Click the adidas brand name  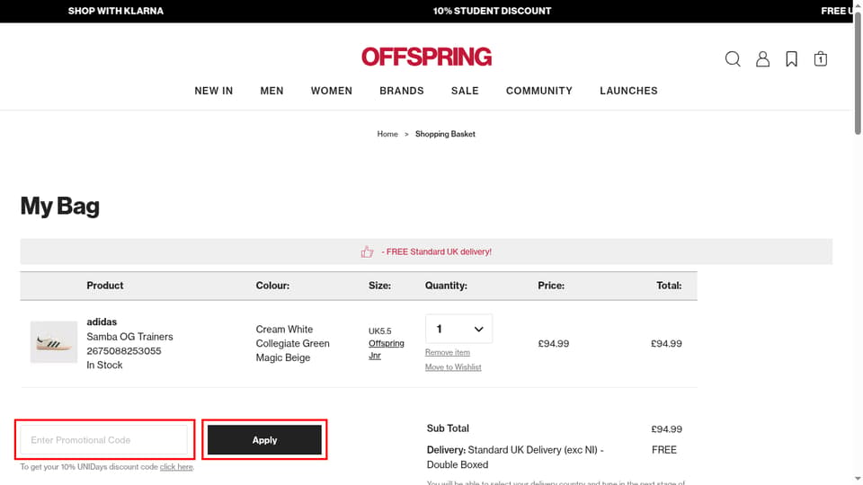[x=102, y=322]
